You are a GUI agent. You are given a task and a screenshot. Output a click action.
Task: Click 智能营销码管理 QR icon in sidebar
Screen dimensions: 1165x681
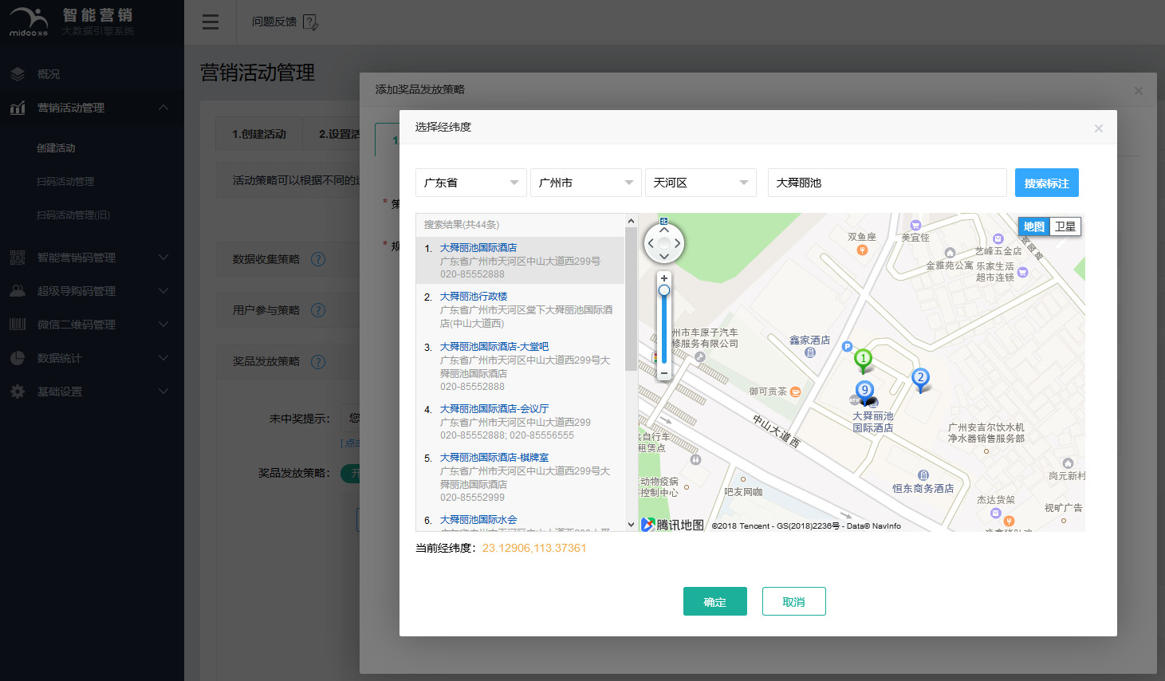pos(18,258)
